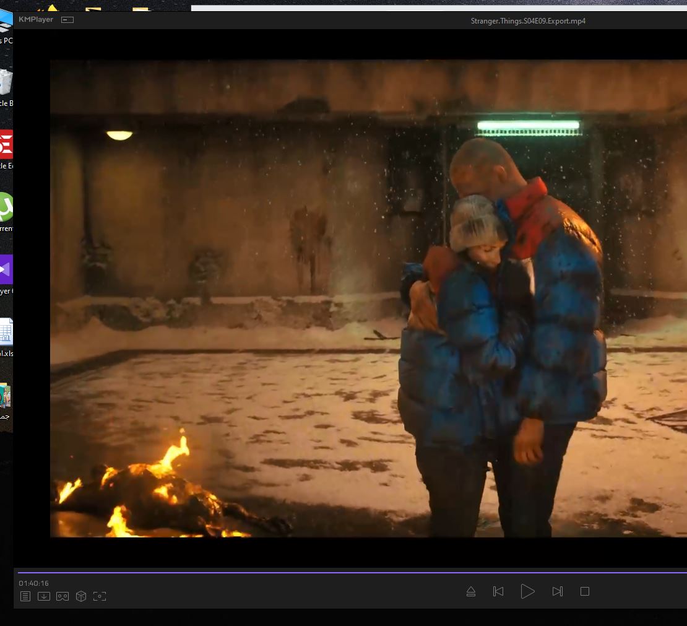Click the 01:40:16 elapsed time display

pos(33,583)
